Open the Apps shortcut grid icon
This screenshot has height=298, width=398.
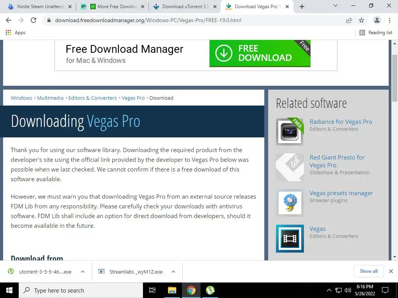[x=9, y=33]
